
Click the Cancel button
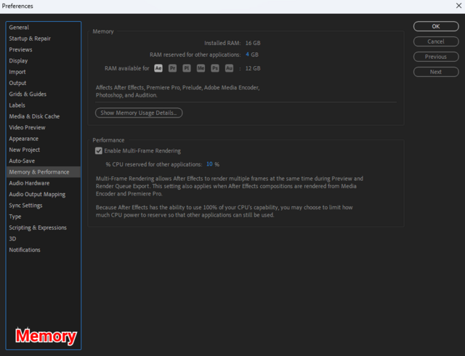436,41
